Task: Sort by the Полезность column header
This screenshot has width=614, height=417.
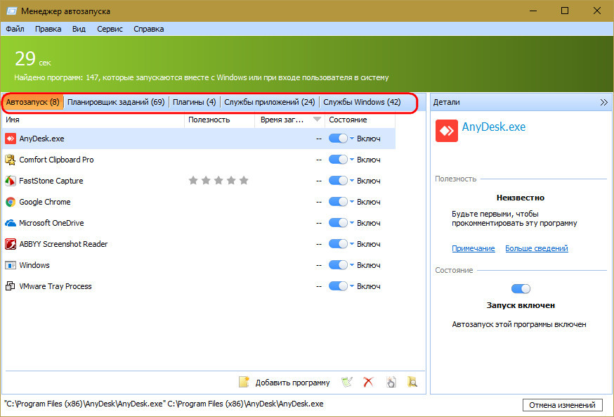Action: [219, 120]
